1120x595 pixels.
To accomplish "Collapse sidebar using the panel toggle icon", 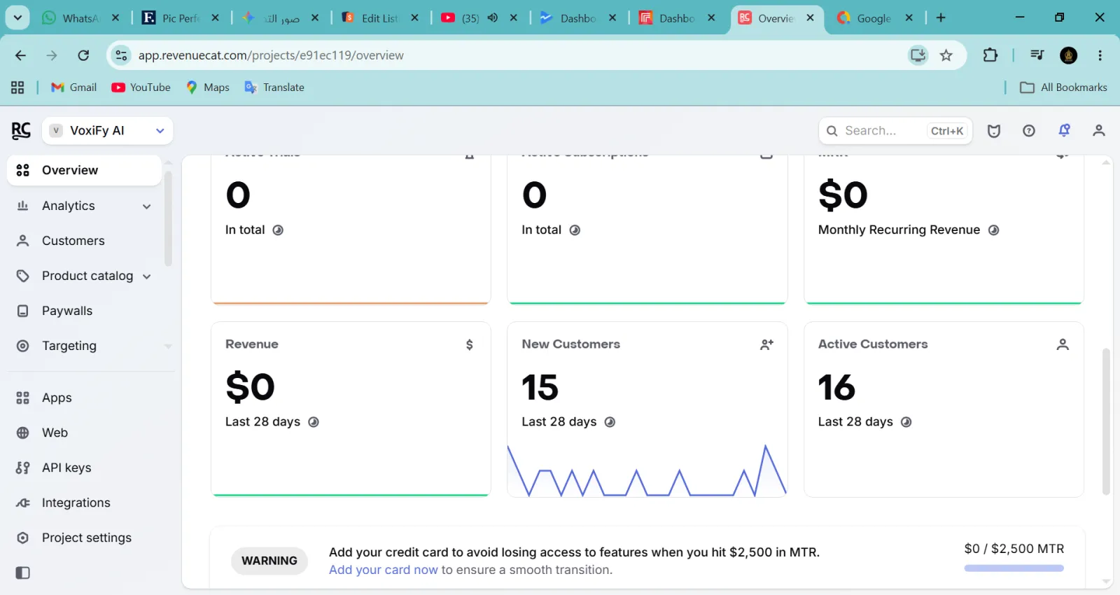I will (22, 573).
